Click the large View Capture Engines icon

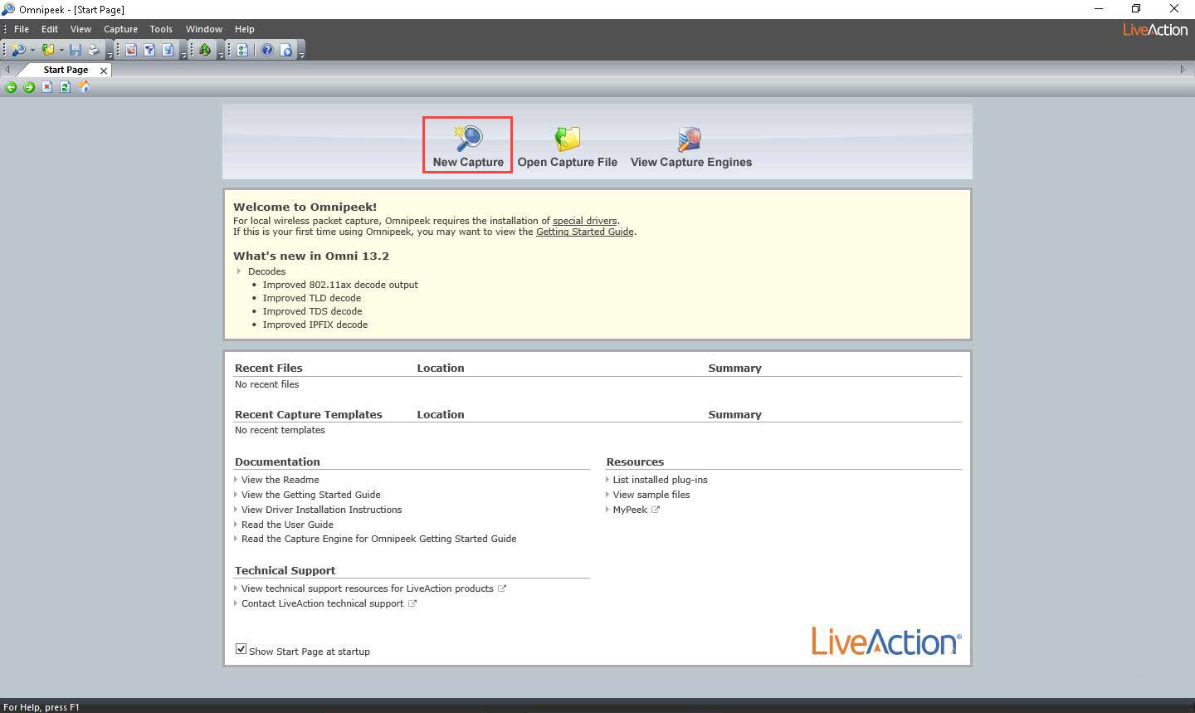(690, 138)
